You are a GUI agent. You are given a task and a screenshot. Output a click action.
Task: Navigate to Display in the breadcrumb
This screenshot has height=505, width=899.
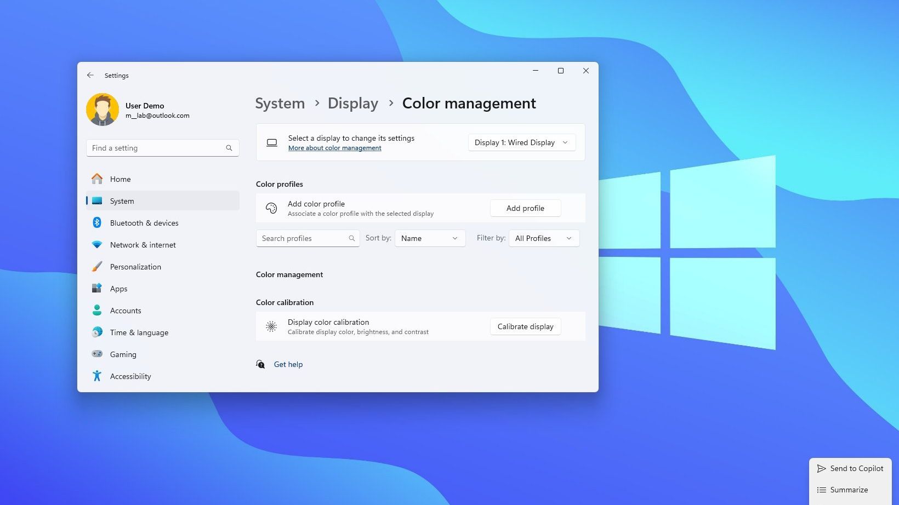point(353,103)
